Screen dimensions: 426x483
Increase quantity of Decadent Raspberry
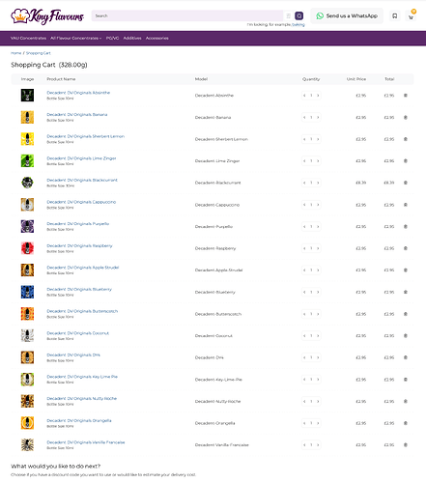coord(318,248)
